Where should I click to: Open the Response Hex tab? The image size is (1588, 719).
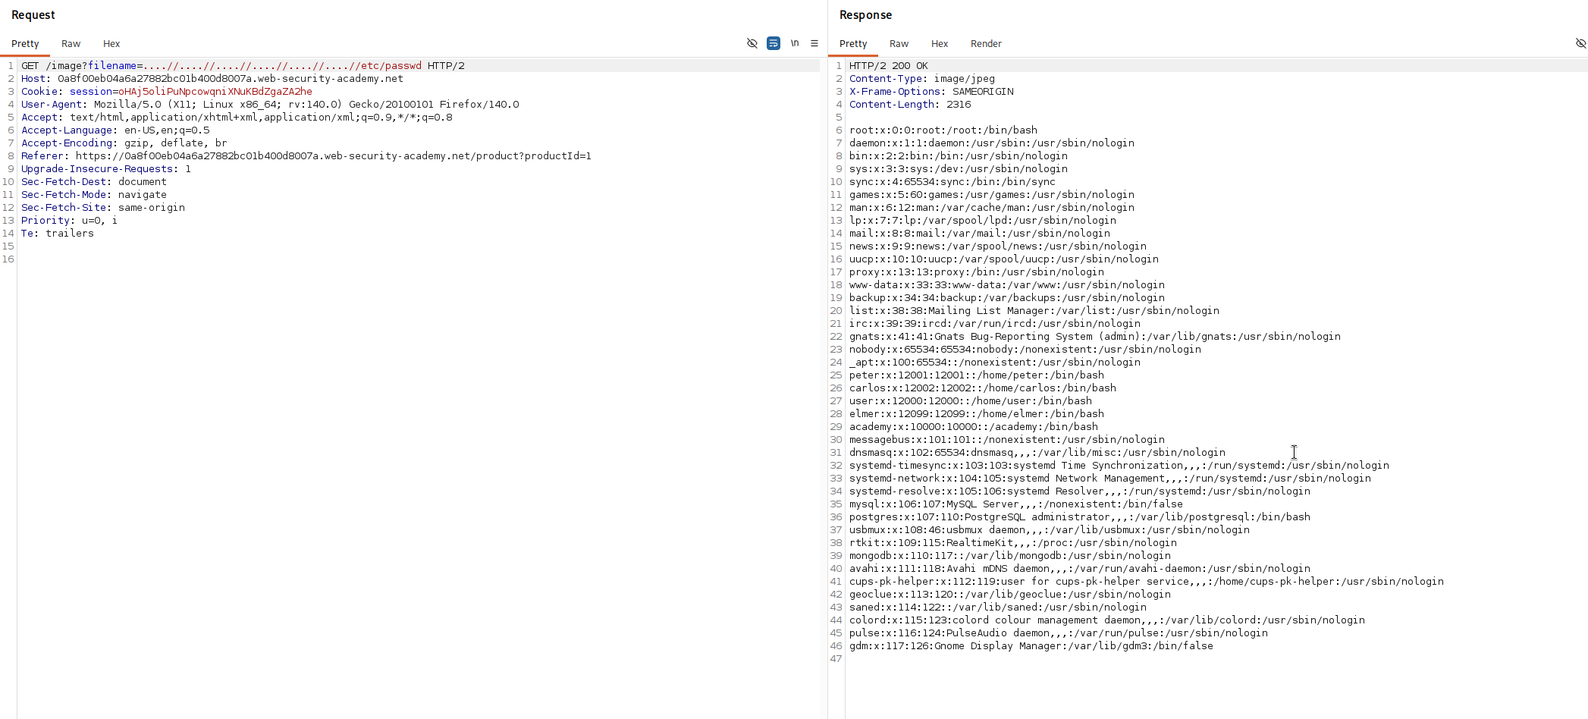click(940, 44)
